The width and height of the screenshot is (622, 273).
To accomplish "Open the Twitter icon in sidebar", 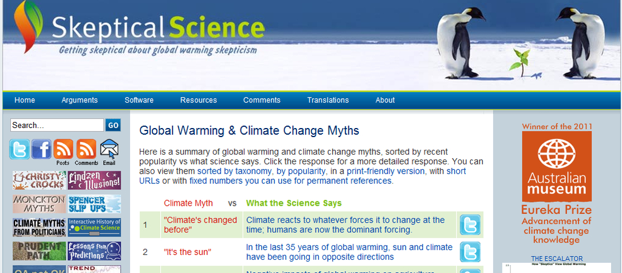I will tap(19, 149).
